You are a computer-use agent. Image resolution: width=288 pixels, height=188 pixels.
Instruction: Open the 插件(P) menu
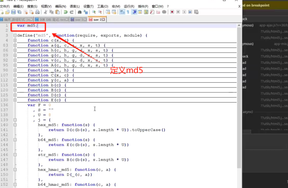click(143, 6)
